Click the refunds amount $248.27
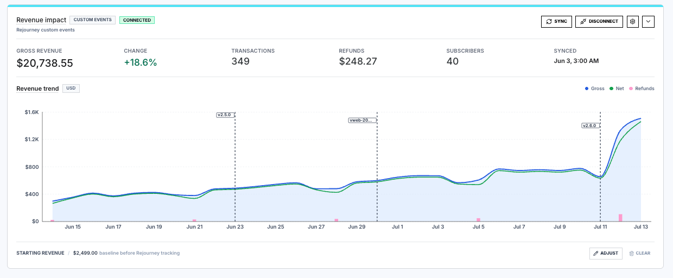The height and width of the screenshot is (278, 673). (x=358, y=61)
